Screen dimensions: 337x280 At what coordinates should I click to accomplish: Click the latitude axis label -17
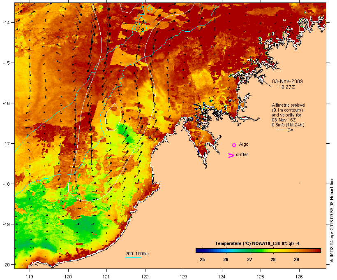coord(6,143)
